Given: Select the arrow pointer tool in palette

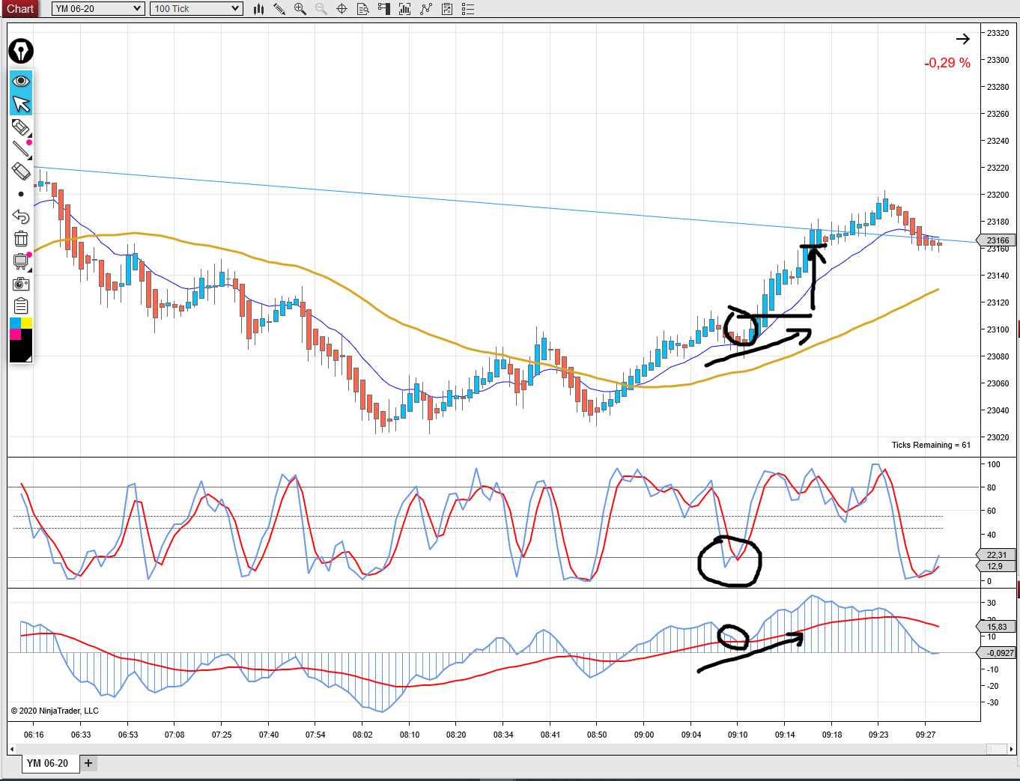Looking at the screenshot, I should [x=21, y=103].
